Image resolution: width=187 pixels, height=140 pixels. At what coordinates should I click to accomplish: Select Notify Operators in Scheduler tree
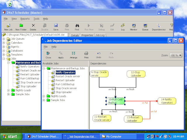[x=30, y=66]
